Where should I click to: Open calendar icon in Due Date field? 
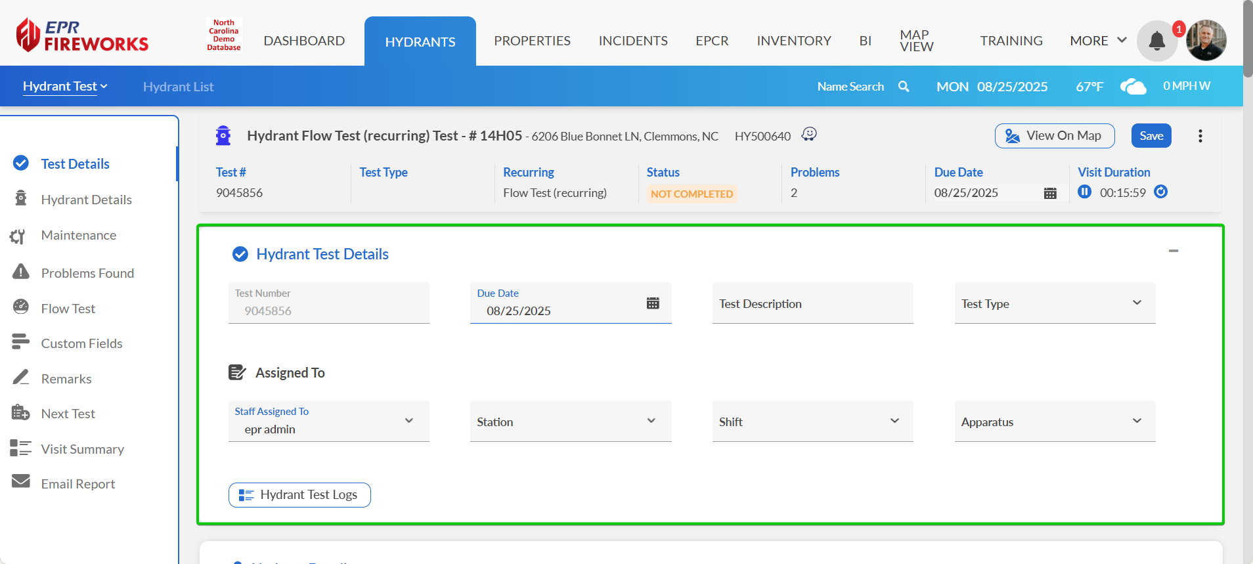(653, 303)
